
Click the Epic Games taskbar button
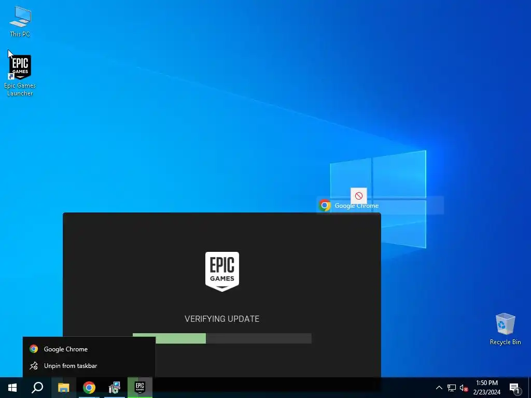[x=140, y=388]
